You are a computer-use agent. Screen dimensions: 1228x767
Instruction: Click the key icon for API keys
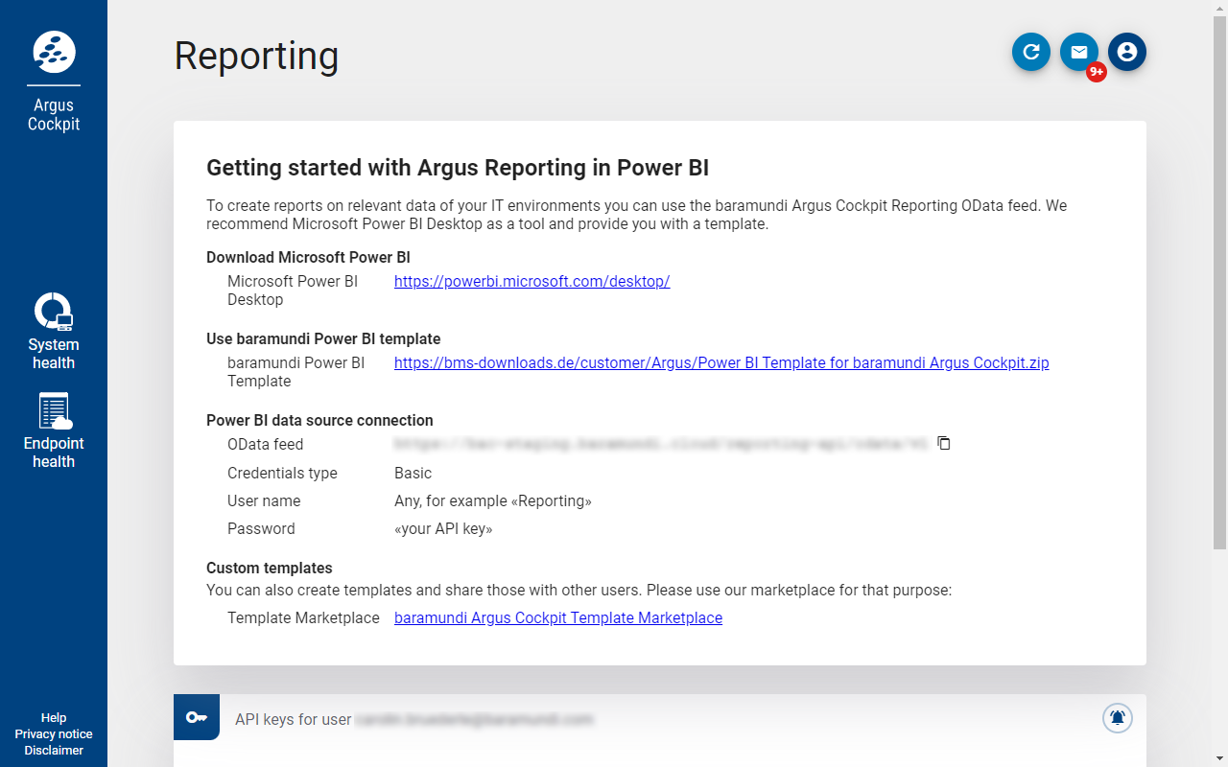(x=197, y=717)
